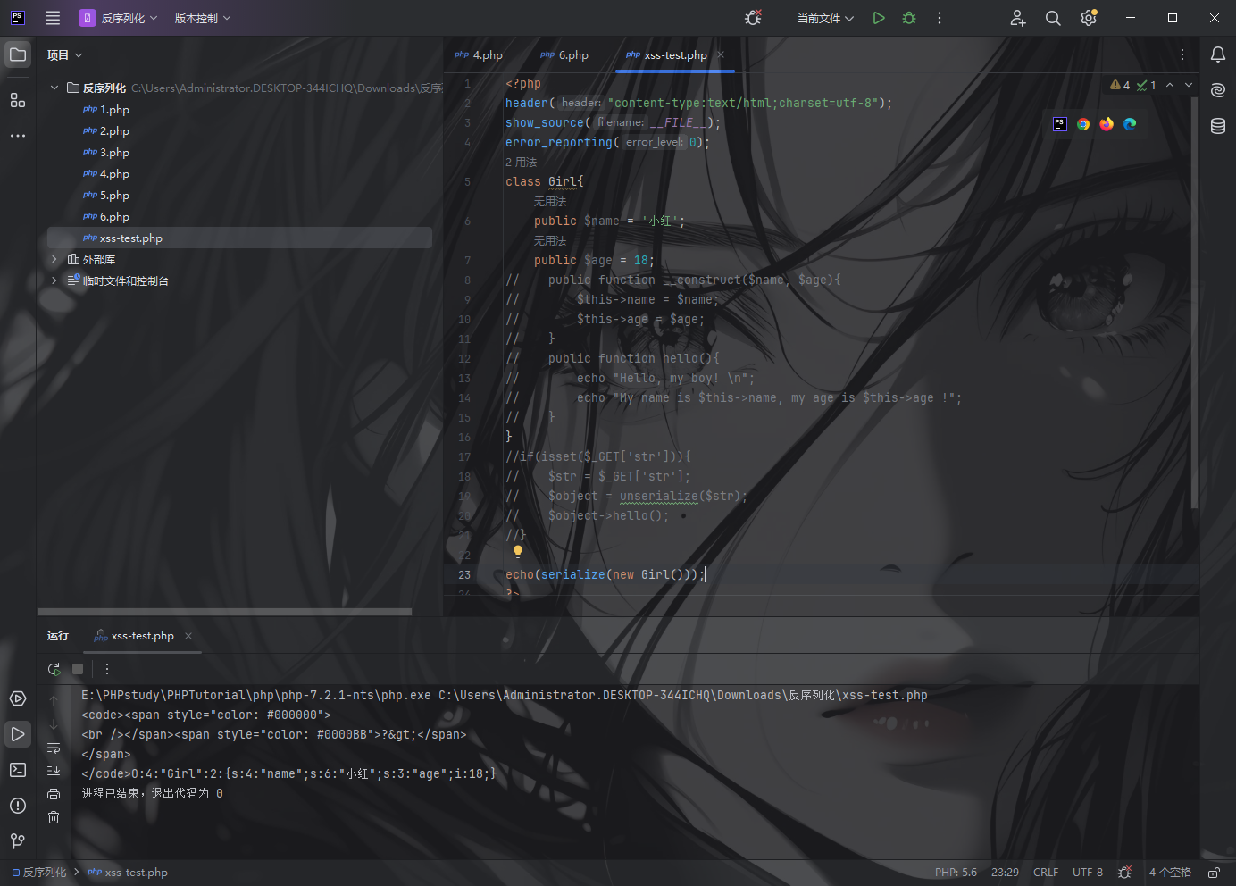This screenshot has height=886, width=1236.
Task: Go to previous highlighted problem arrow
Action: point(1170,86)
